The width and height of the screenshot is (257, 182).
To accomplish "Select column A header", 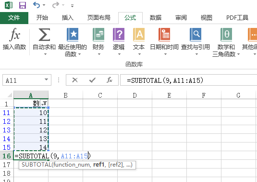I will (x=31, y=95).
